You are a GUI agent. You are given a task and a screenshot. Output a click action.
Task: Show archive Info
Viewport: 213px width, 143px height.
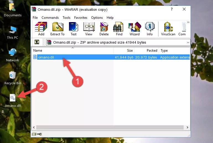coord(150,29)
